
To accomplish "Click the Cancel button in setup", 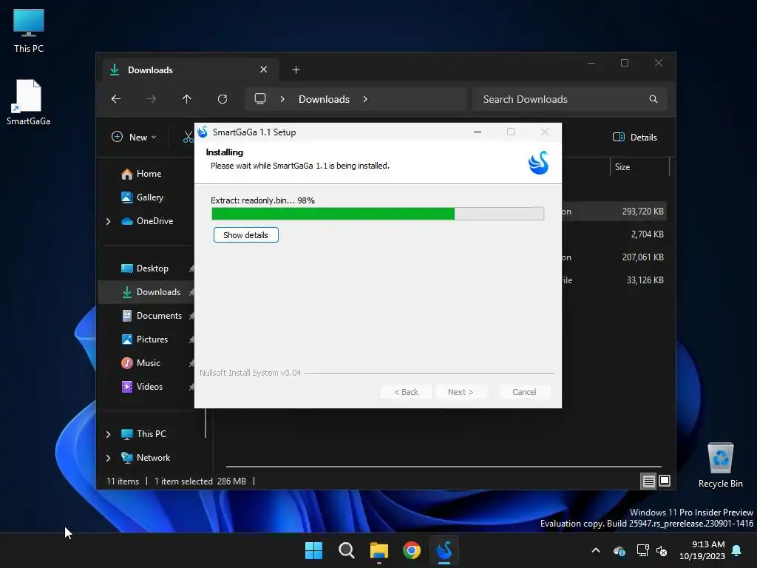I will [524, 392].
